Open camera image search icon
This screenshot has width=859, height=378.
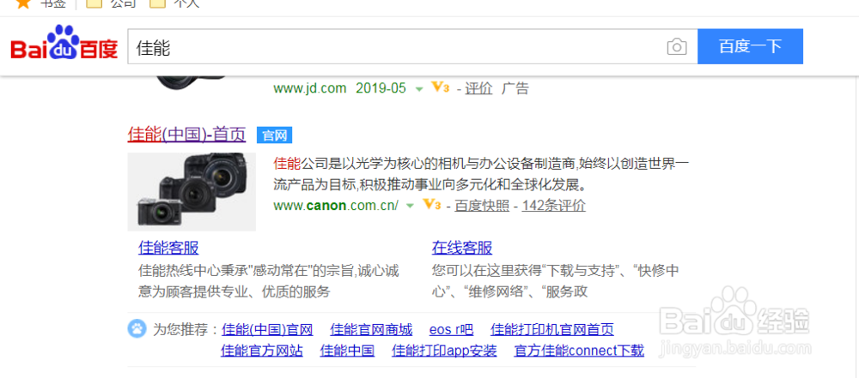click(677, 46)
